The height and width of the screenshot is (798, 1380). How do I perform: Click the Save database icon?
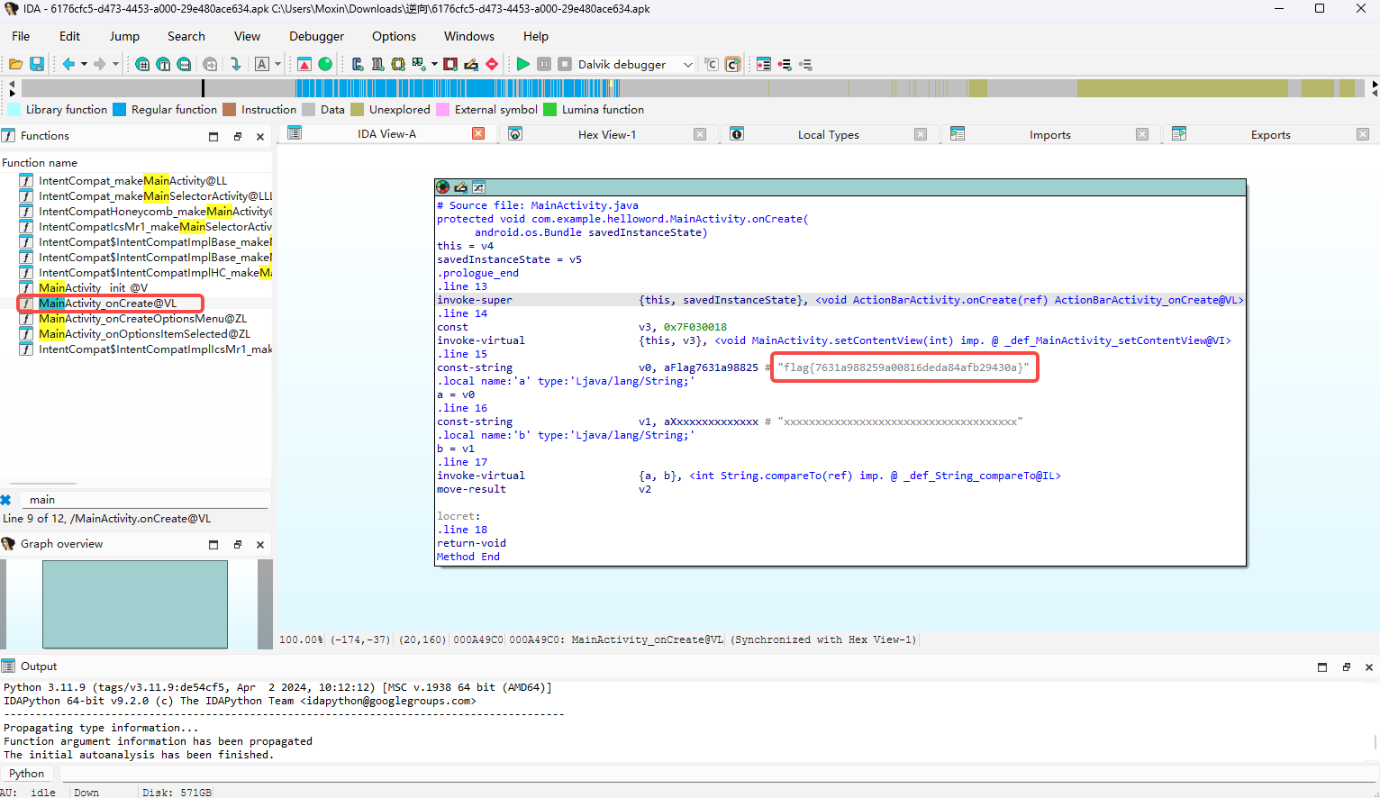tap(37, 64)
